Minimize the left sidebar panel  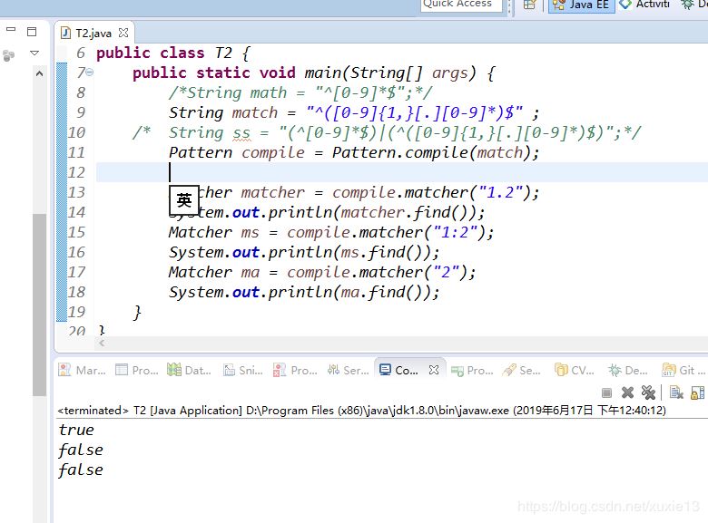[x=11, y=30]
